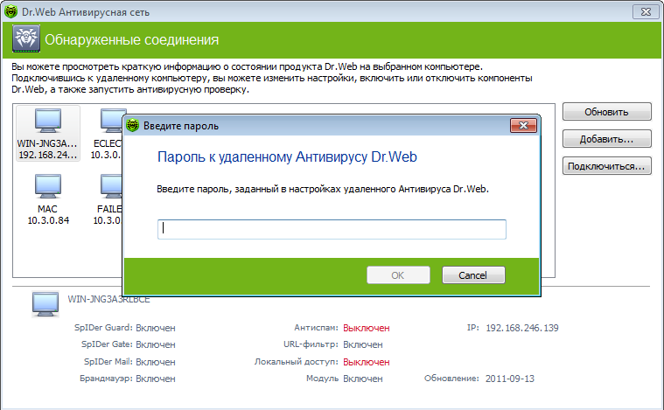Click the Антиспам Выключен status
664x410 pixels.
pyautogui.click(x=366, y=328)
